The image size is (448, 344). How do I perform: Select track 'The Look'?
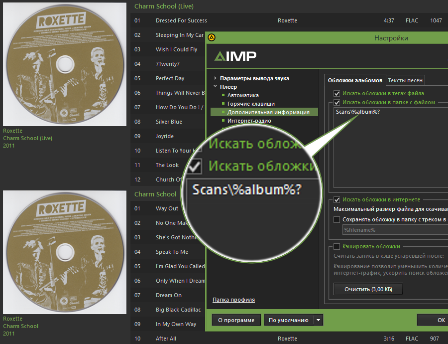(167, 165)
